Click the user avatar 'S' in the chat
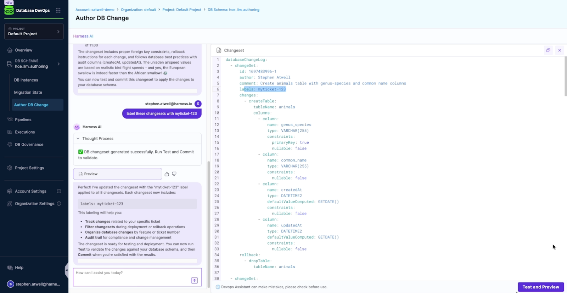 tap(198, 104)
